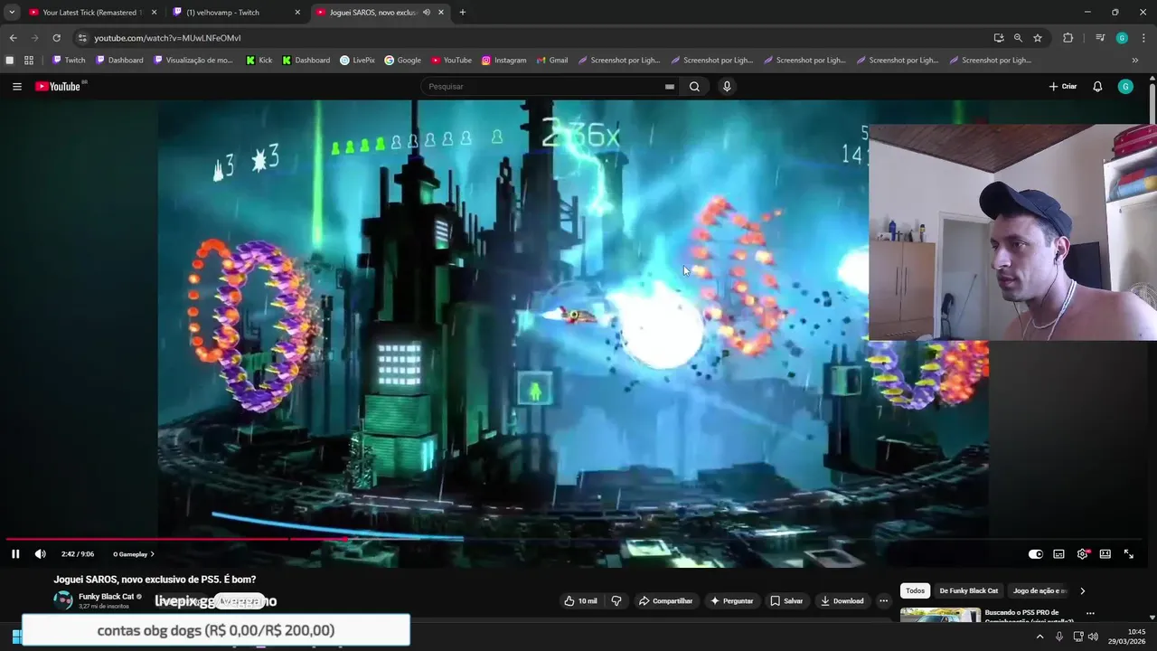The width and height of the screenshot is (1157, 651).
Task: Go back in browser history
Action: click(13, 38)
